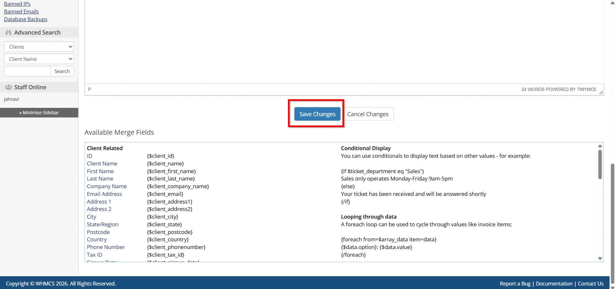Click the main page vertical scrollbar thumb

pyautogui.click(x=612, y=223)
